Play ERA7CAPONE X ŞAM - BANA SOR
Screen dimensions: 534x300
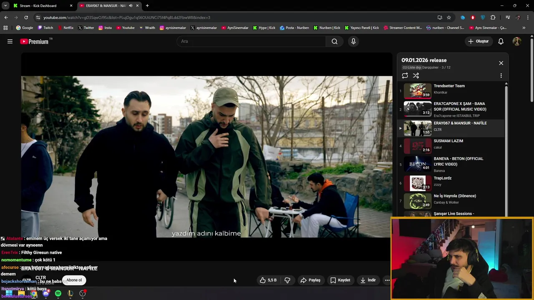tap(451, 109)
